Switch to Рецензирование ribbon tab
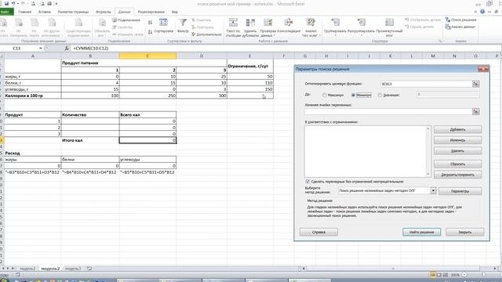This screenshot has width=502, height=282. pos(151,12)
